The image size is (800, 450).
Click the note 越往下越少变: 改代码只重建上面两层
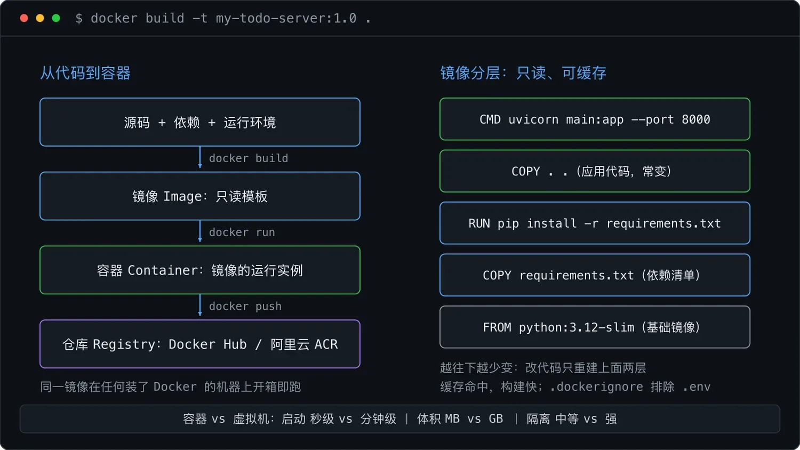click(x=543, y=368)
